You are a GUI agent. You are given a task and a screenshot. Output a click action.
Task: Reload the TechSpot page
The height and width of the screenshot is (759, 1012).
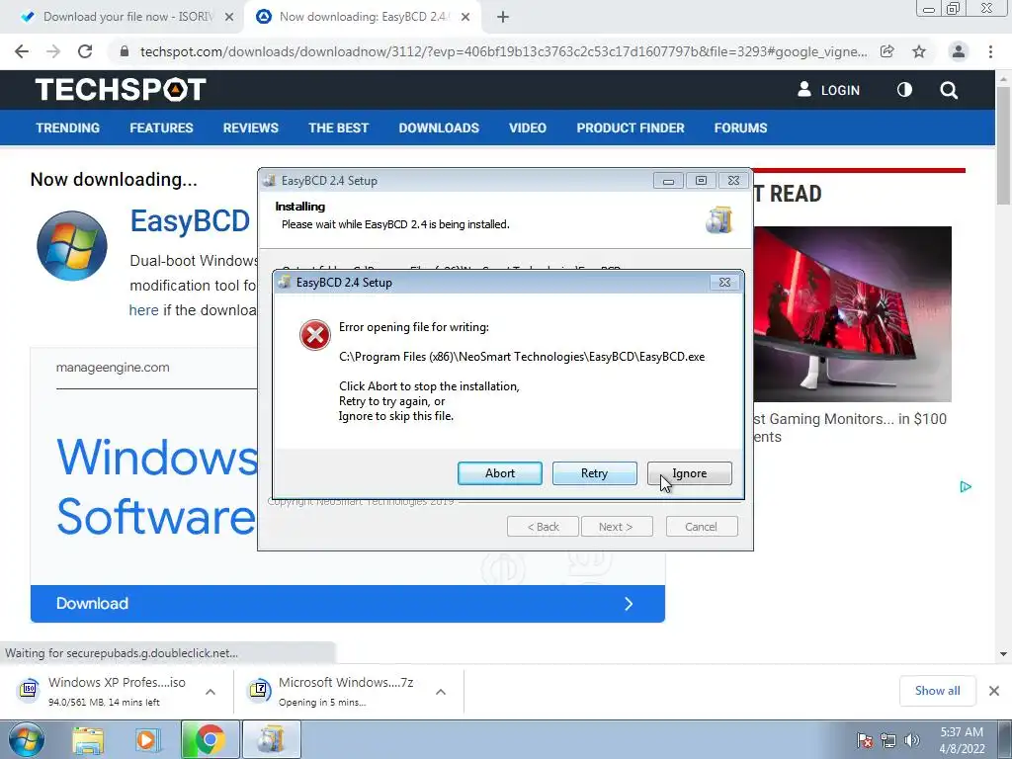pos(85,51)
